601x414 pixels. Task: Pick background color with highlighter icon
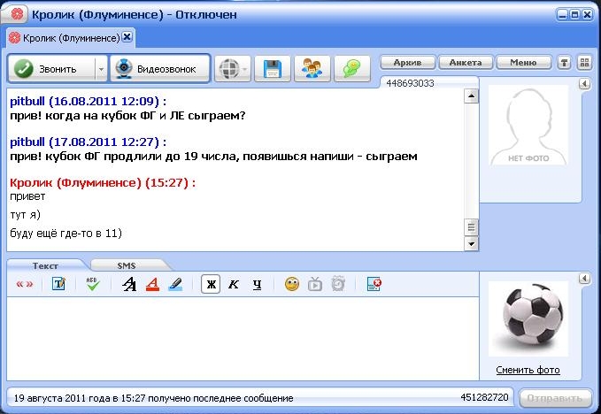click(x=175, y=284)
